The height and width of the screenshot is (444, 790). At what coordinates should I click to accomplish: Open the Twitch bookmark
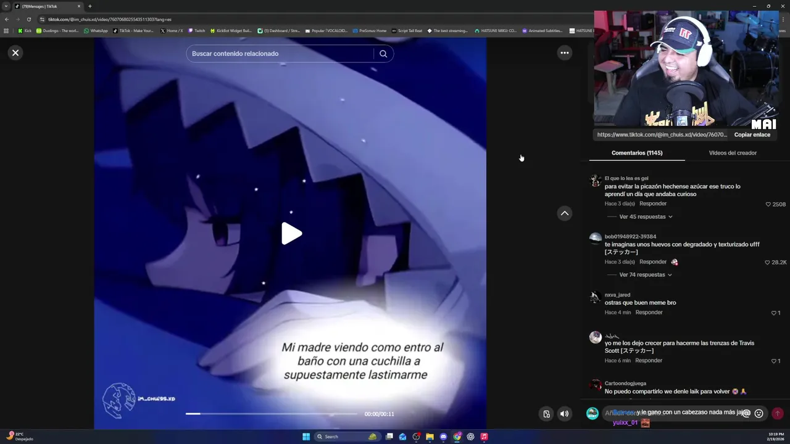(197, 30)
